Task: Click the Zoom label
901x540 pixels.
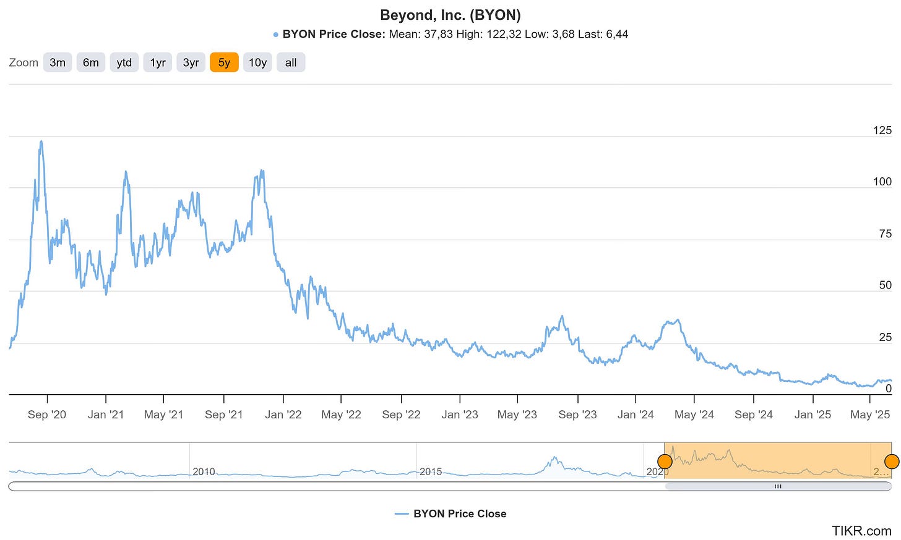Action: click(x=24, y=62)
